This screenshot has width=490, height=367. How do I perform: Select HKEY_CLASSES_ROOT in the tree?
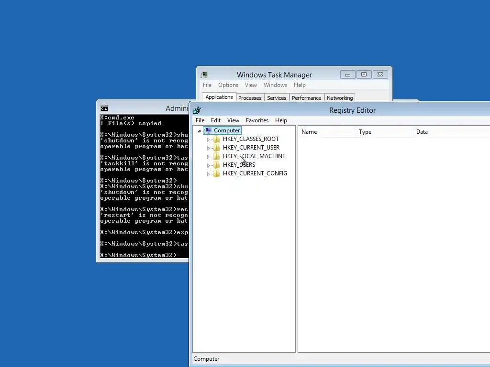[x=251, y=139]
